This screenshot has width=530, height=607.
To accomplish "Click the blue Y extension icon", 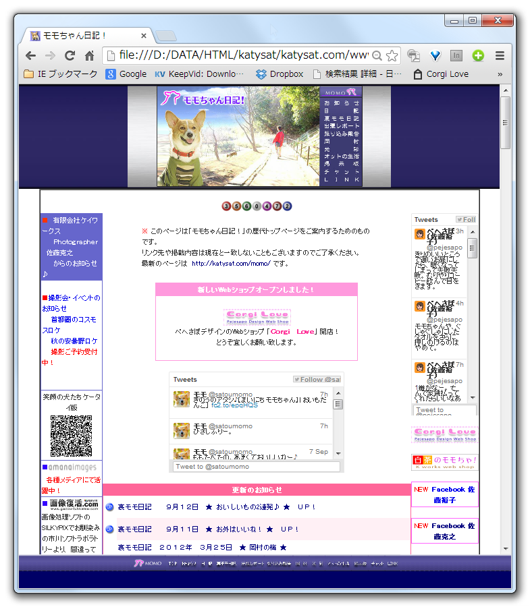I will click(435, 56).
